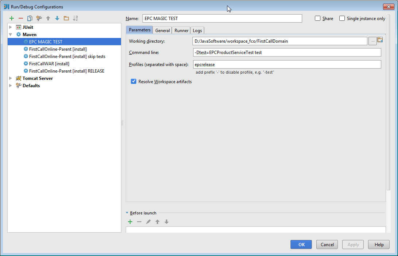The image size is (398, 256).
Task: Edit configuration defaults via wrench icon
Action: pos(39,18)
